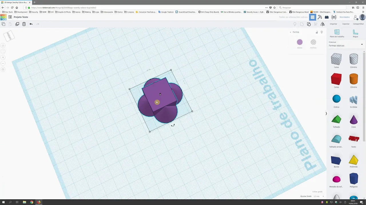
Task: Switch orthographic/perspective view
Action: point(3,69)
